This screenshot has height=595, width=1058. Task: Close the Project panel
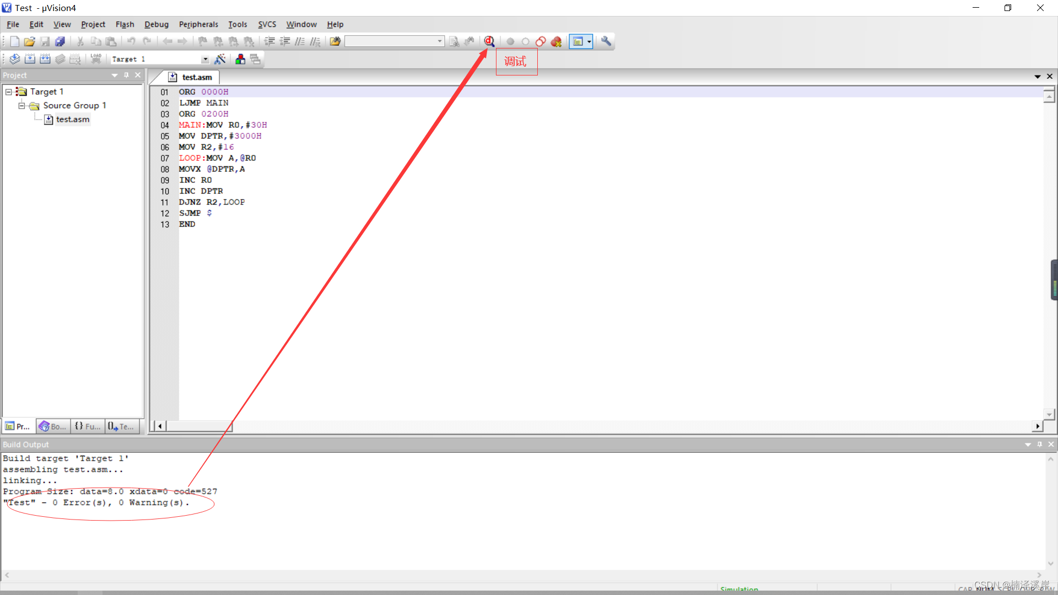tap(138, 75)
